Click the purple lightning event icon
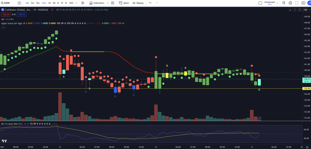This screenshot has width=311, height=149. coord(259,119)
